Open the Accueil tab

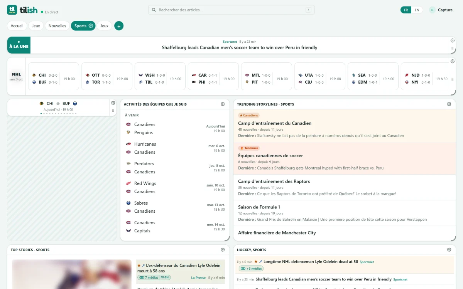click(x=17, y=26)
